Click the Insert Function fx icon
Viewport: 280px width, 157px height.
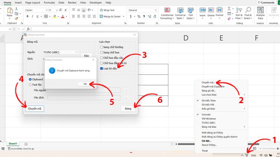(x=28, y=29)
